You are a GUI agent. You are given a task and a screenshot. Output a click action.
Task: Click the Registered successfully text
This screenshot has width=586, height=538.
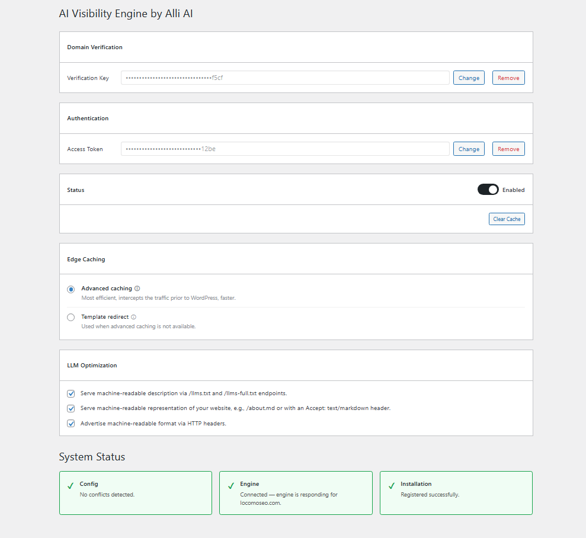point(430,495)
